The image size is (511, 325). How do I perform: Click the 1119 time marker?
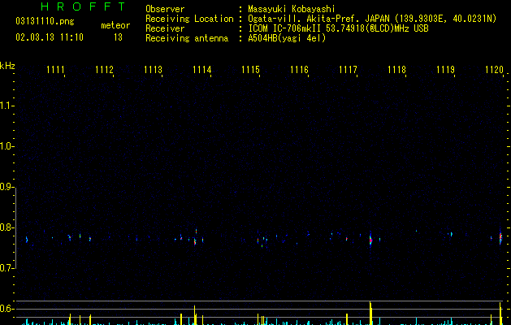tap(445, 70)
